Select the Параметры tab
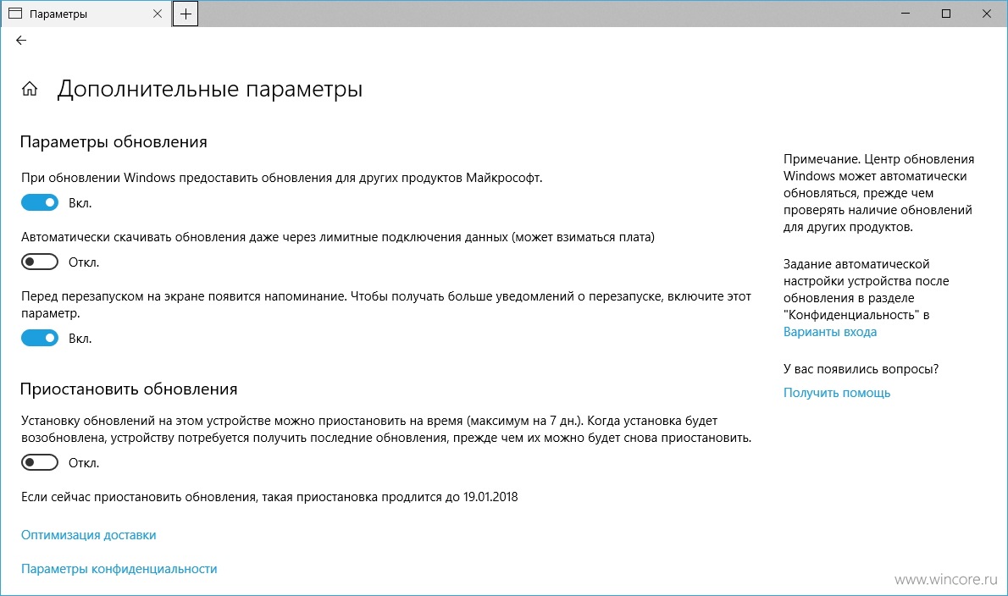This screenshot has width=1008, height=596. (86, 14)
